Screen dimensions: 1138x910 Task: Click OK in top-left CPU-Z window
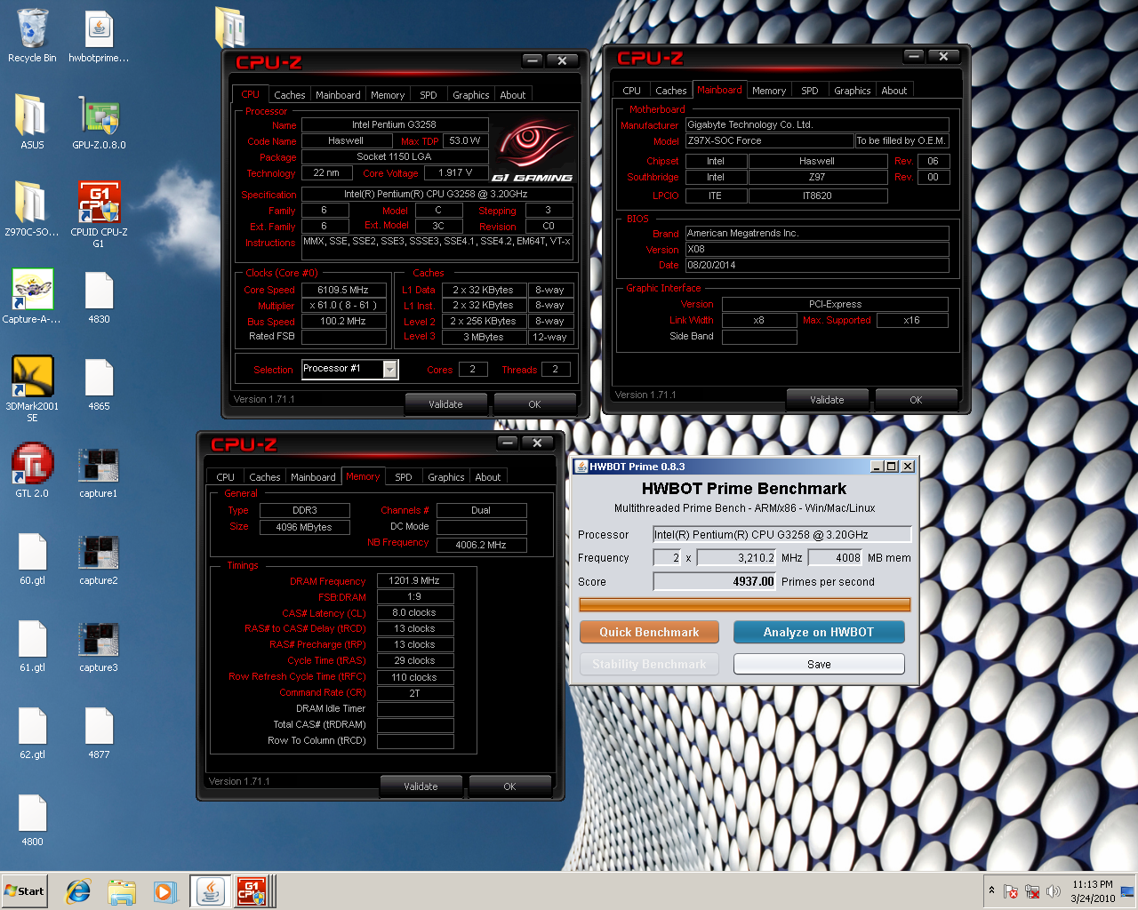pos(534,404)
